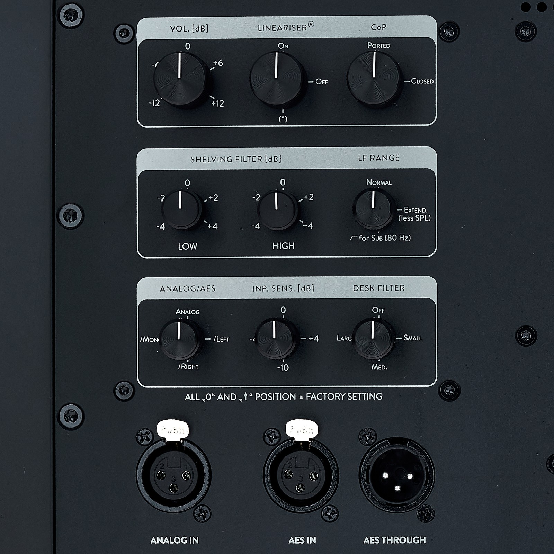Click the ANALOG IN XLR socket

(x=173, y=475)
